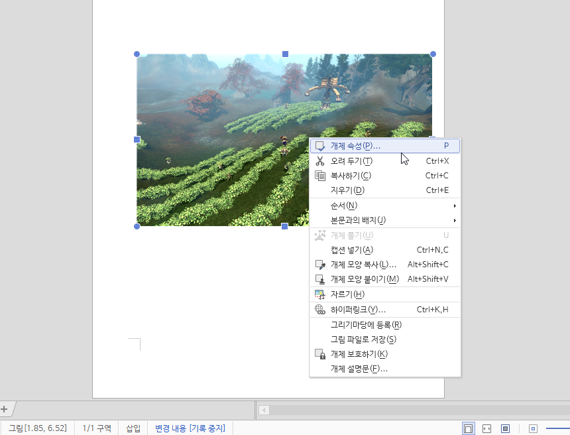Image resolution: width=570 pixels, height=435 pixels.
Task: Click 변경 내용 [기록 중지] status entry
Action: [190, 428]
